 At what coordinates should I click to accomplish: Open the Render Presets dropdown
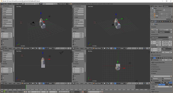(x=159, y=37)
